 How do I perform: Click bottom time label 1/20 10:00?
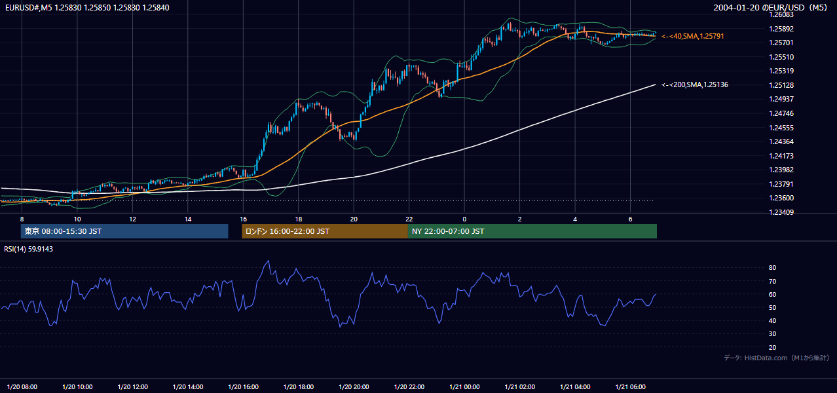77,387
